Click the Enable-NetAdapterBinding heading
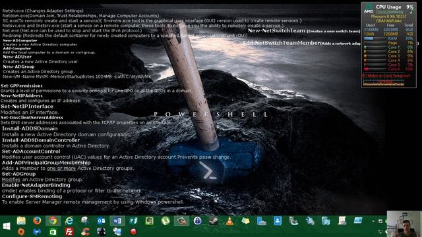This screenshot has height=237, width=422. click(36, 185)
